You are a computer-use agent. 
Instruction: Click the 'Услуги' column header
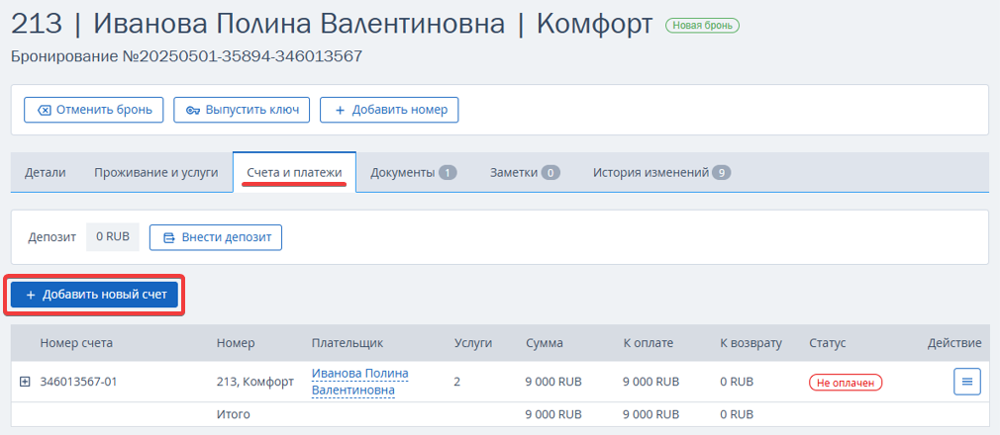click(472, 343)
